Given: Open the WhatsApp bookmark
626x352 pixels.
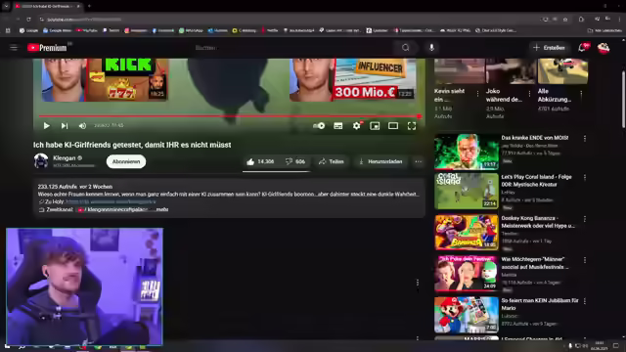Looking at the screenshot, I should tap(191, 30).
